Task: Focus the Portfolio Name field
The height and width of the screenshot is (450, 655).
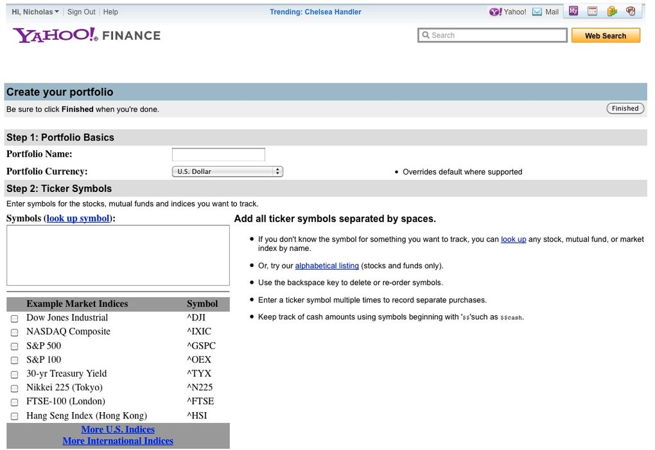Action: pyautogui.click(x=218, y=155)
